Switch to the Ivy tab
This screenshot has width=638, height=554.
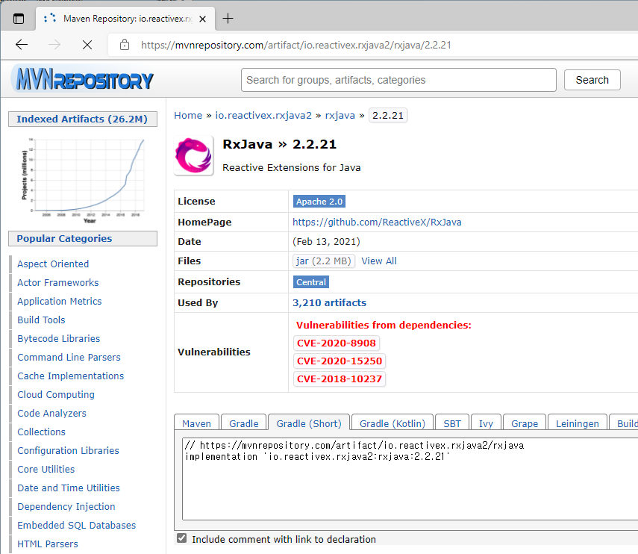point(486,423)
